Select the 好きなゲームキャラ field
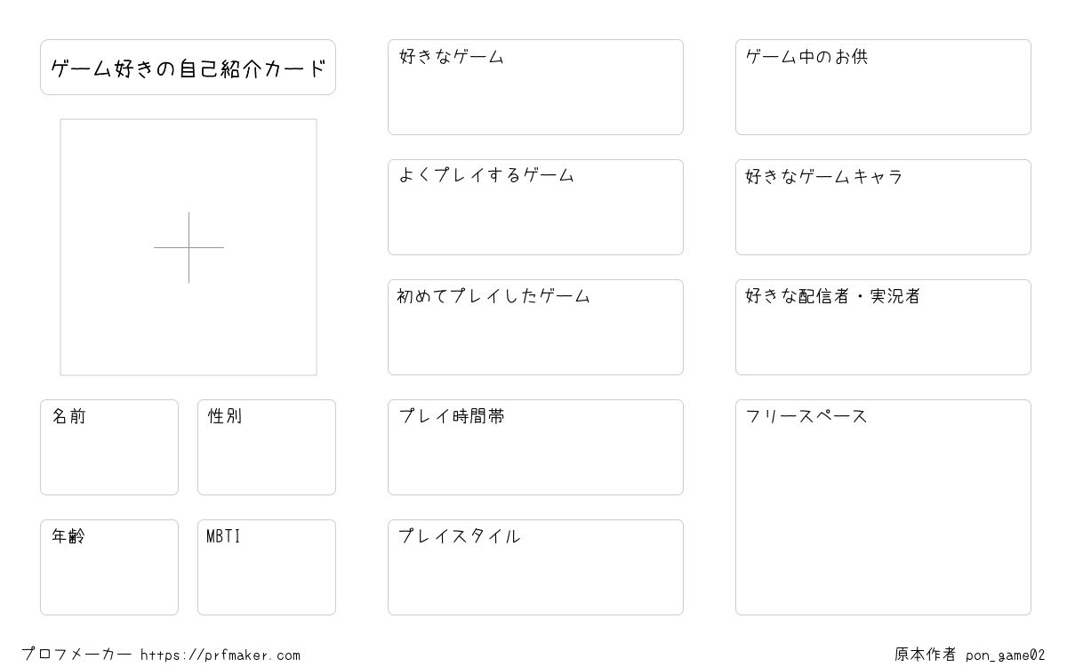This screenshot has height=667, width=1067. tap(883, 207)
